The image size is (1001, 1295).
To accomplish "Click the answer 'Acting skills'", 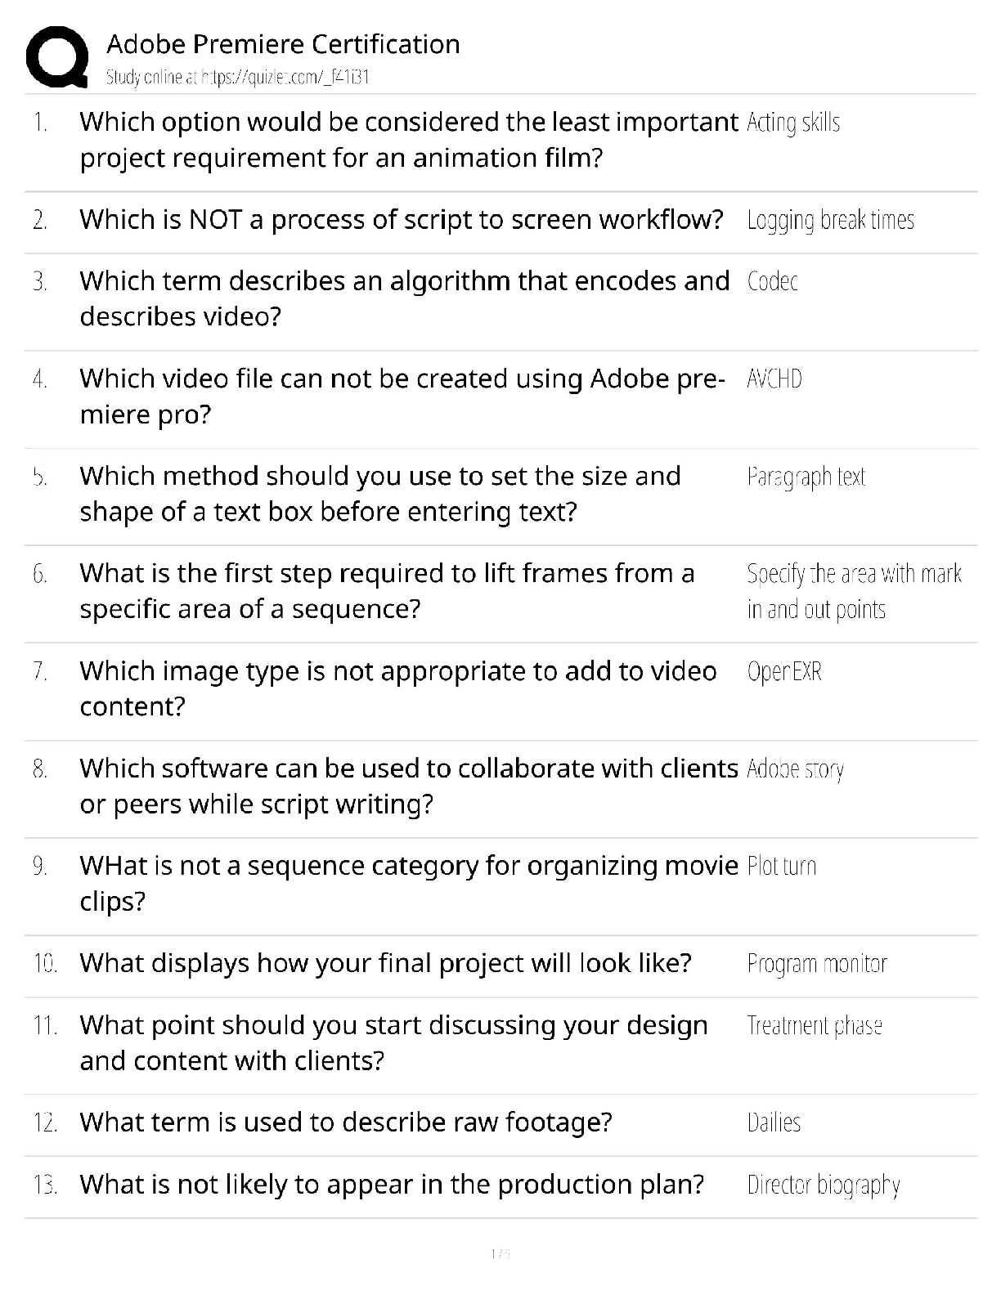I will [x=793, y=123].
